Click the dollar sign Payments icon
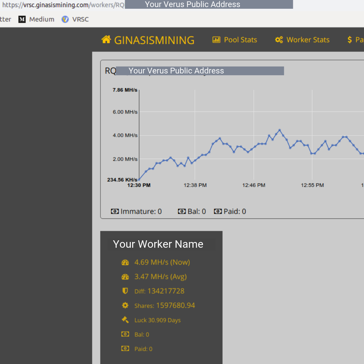The width and height of the screenshot is (364, 364). pyautogui.click(x=350, y=40)
